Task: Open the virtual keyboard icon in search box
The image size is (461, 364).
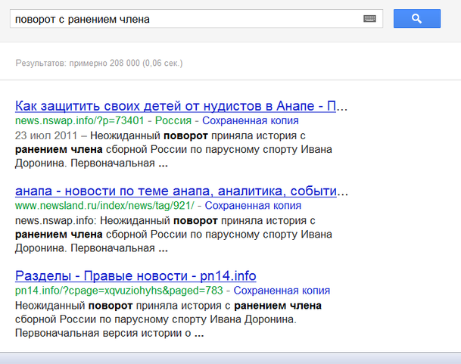Action: tap(369, 19)
